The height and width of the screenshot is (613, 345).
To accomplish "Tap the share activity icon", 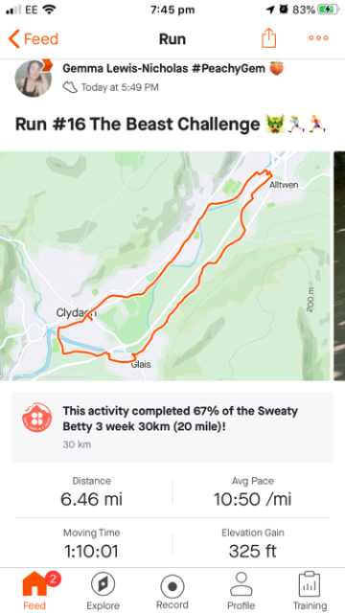I will [x=268, y=38].
